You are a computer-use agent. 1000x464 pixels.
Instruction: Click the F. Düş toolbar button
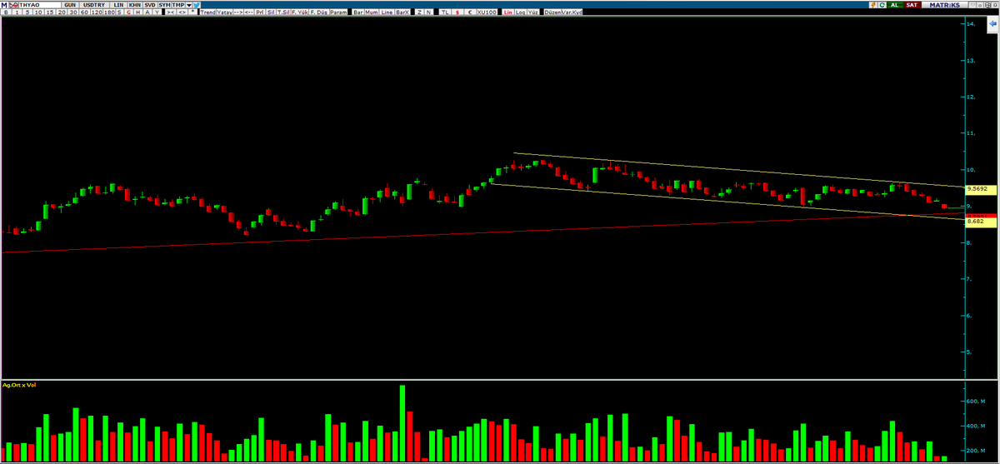coord(318,12)
